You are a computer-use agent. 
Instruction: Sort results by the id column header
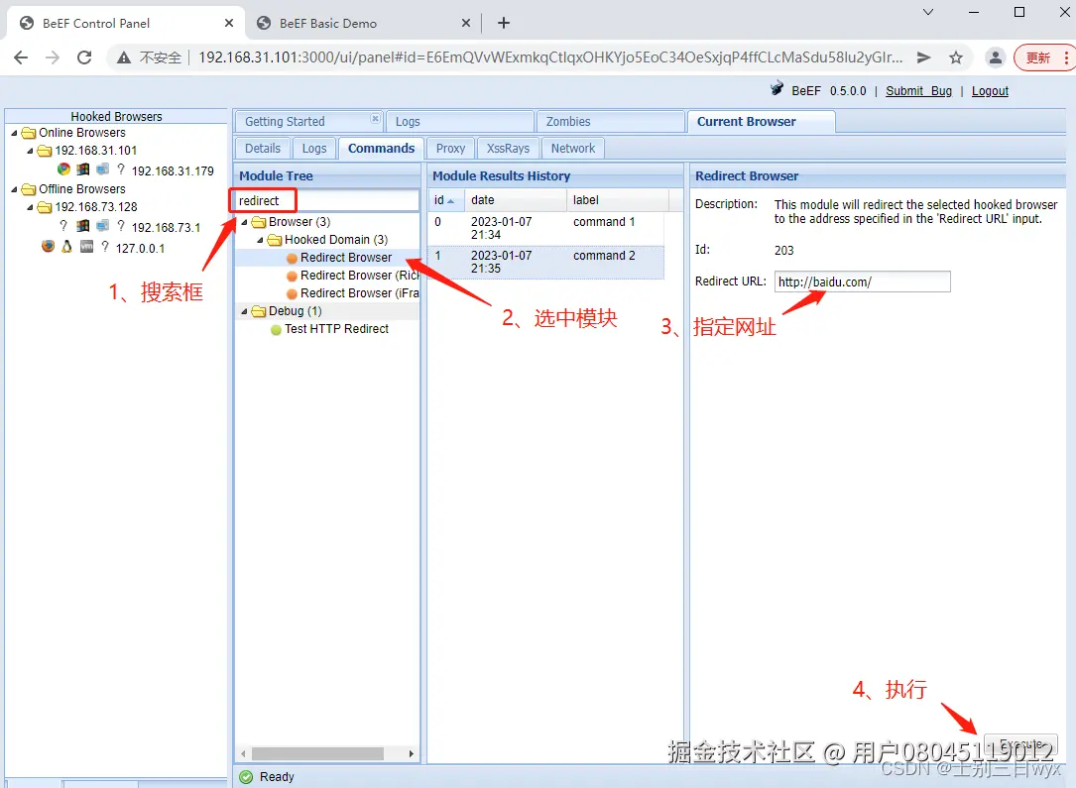pyautogui.click(x=446, y=200)
